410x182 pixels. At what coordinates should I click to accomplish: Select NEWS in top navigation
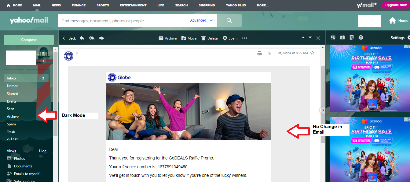56,5
